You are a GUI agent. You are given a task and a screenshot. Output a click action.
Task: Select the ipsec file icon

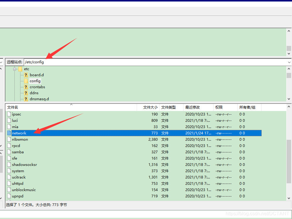9,114
